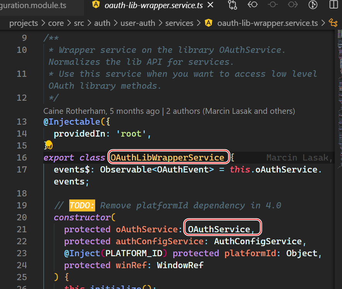Open the 'core' breadcrumb dropdown
The image size is (342, 289).
(56, 23)
